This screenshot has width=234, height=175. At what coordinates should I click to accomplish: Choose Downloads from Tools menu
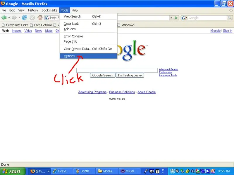pos(88,24)
